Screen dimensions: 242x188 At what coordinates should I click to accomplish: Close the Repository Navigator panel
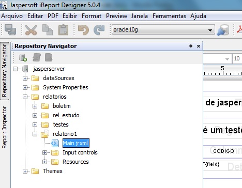[x=199, y=46]
